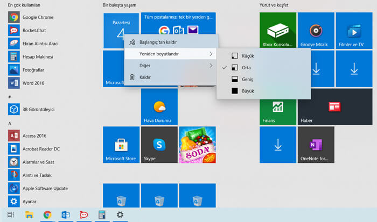
Task: Expand the Yeniden boyutlandır submenu
Action: tap(170, 54)
